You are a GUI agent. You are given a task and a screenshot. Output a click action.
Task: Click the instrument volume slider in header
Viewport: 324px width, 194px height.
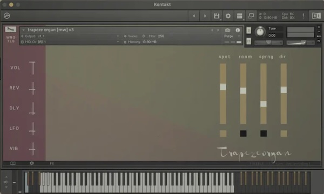[x=301, y=43]
